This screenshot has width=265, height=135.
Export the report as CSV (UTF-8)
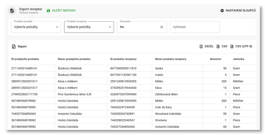tap(241, 46)
